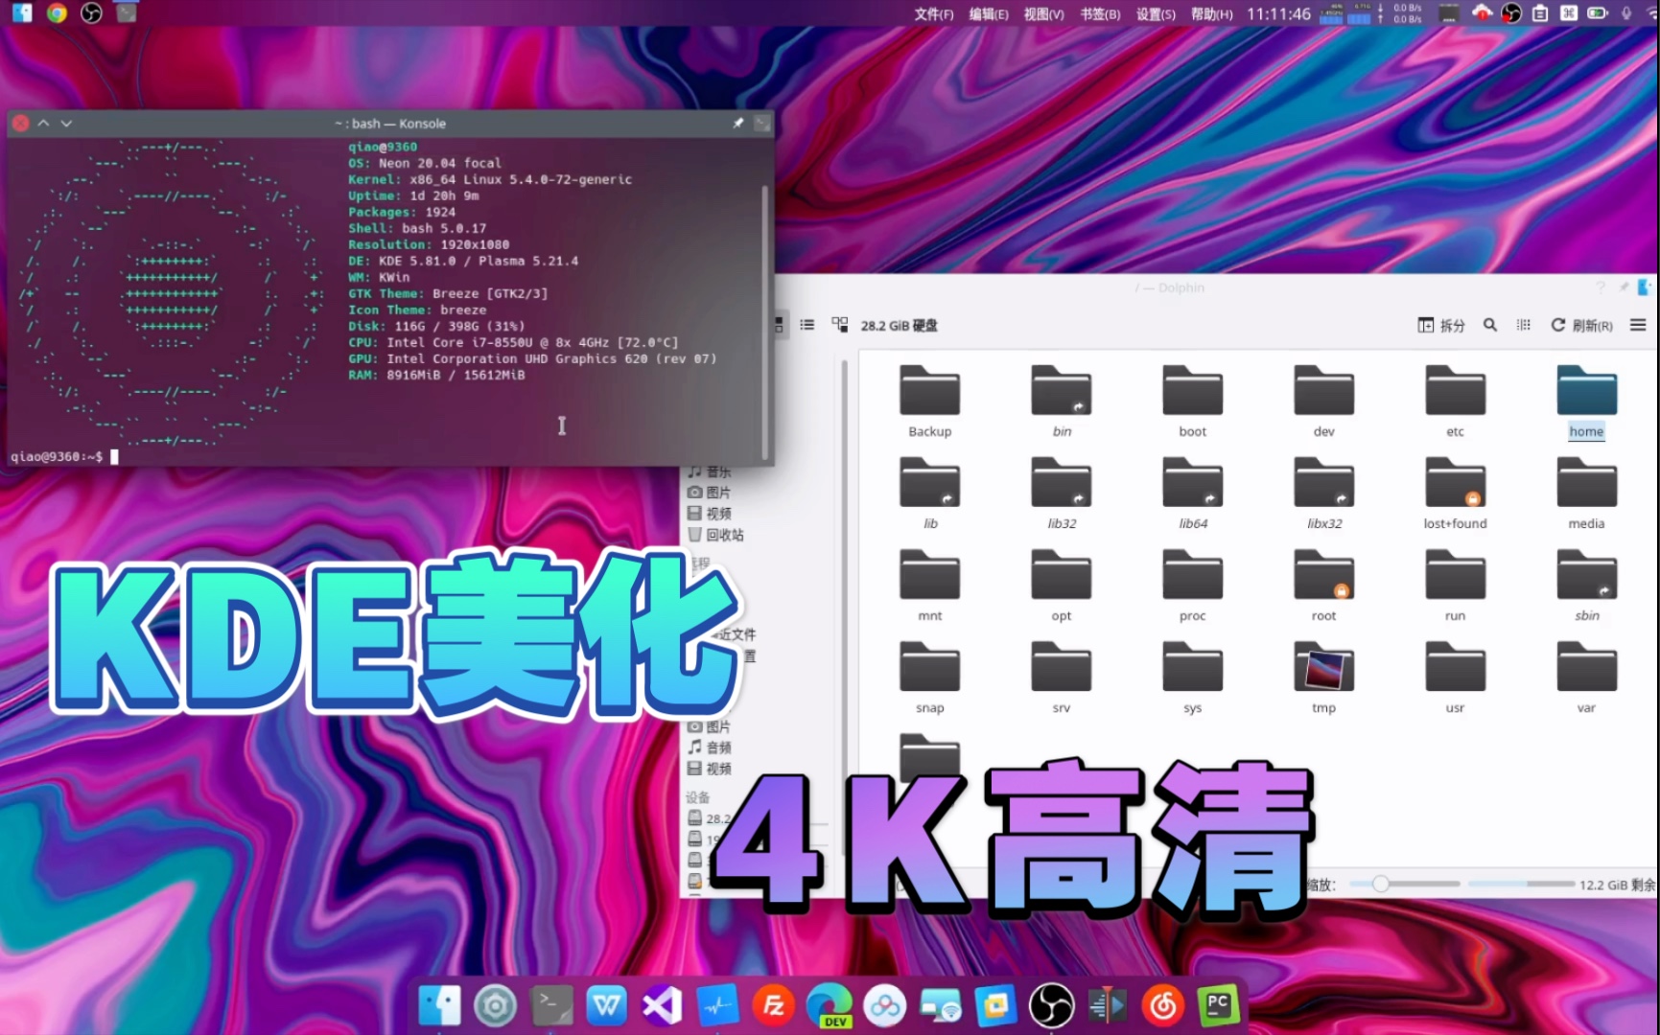Click the 刷新(R) refresh button

[1582, 325]
